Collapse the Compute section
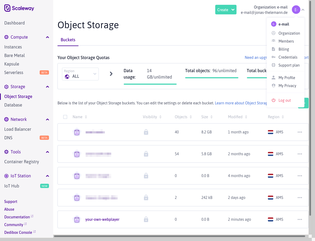Image resolution: width=315 pixels, height=241 pixels. (x=47, y=37)
